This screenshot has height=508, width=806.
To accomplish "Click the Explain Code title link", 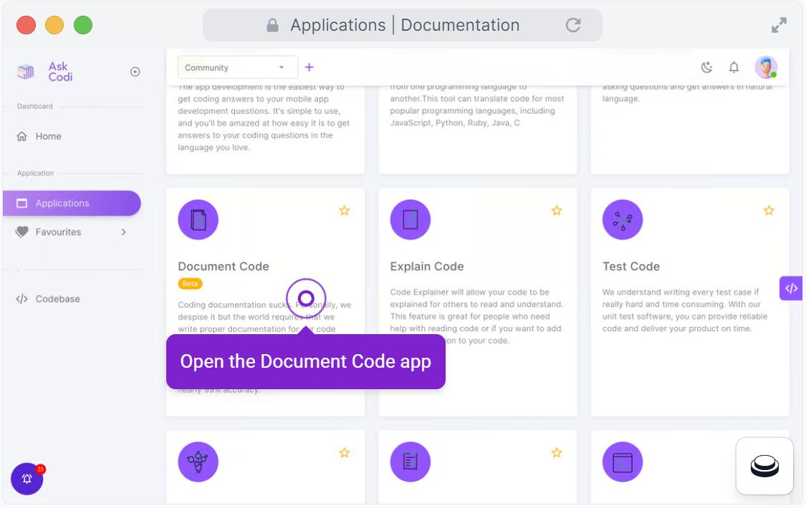I will click(427, 266).
